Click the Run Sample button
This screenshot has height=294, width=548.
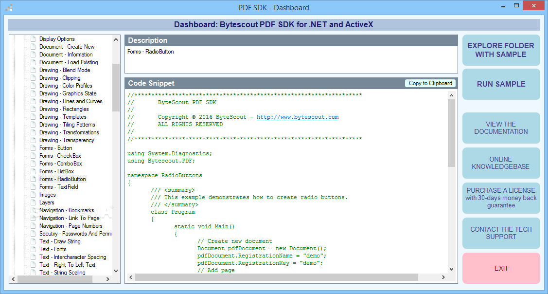[x=501, y=84]
